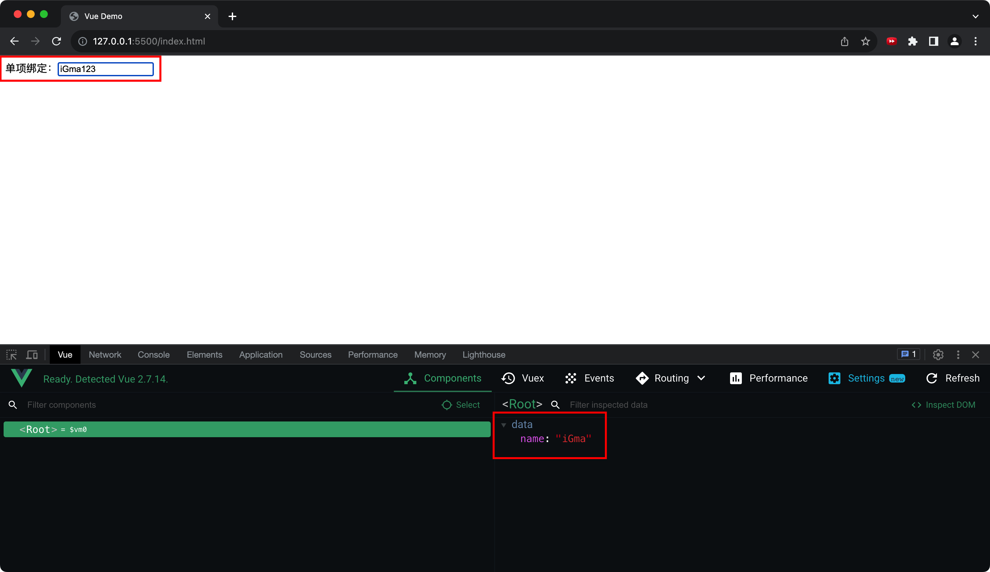The image size is (990, 572).
Task: Open the Events panel
Action: [589, 378]
